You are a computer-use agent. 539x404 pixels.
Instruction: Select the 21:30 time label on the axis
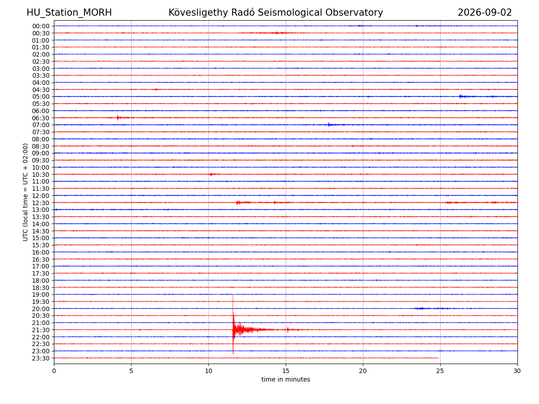[x=41, y=330]
